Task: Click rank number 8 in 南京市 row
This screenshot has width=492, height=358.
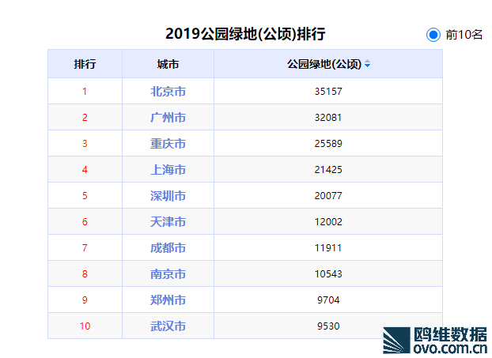Action: 85,274
